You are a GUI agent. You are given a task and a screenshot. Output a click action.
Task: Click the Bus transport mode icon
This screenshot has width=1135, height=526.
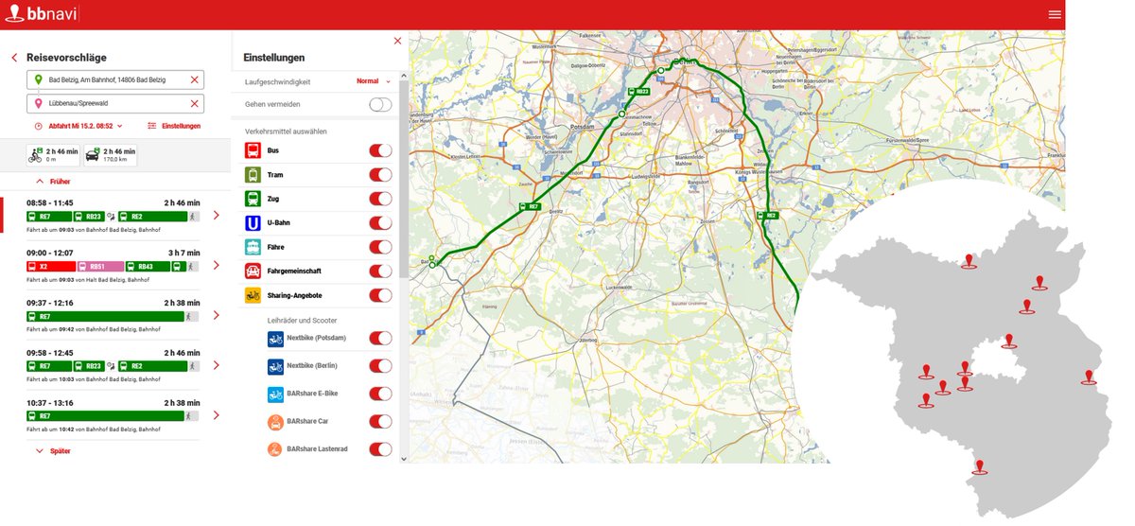(x=253, y=150)
